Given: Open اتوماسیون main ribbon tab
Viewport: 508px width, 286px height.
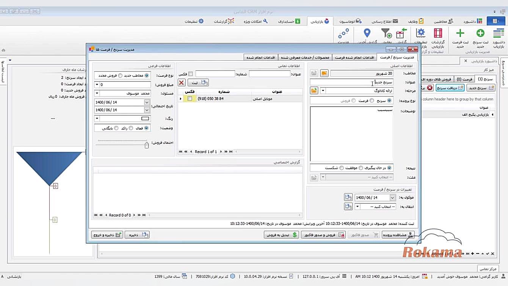Looking at the screenshot, I should click(350, 21).
